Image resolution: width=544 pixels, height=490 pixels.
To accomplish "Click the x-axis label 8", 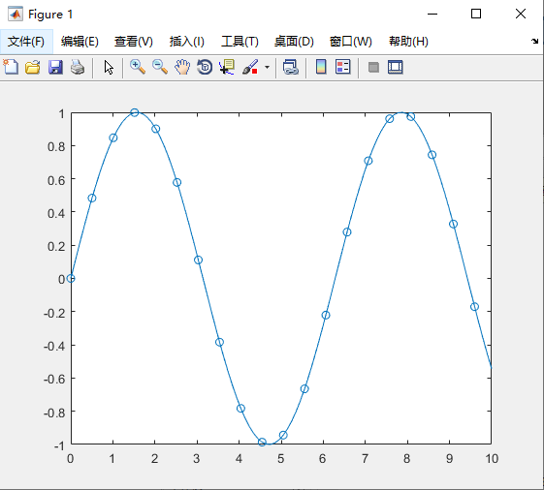I will (x=406, y=459).
